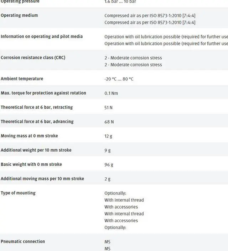This screenshot has width=228, height=251.
Task: Click Basic weight with 0 mm stroke
Action: pyautogui.click(x=31, y=164)
